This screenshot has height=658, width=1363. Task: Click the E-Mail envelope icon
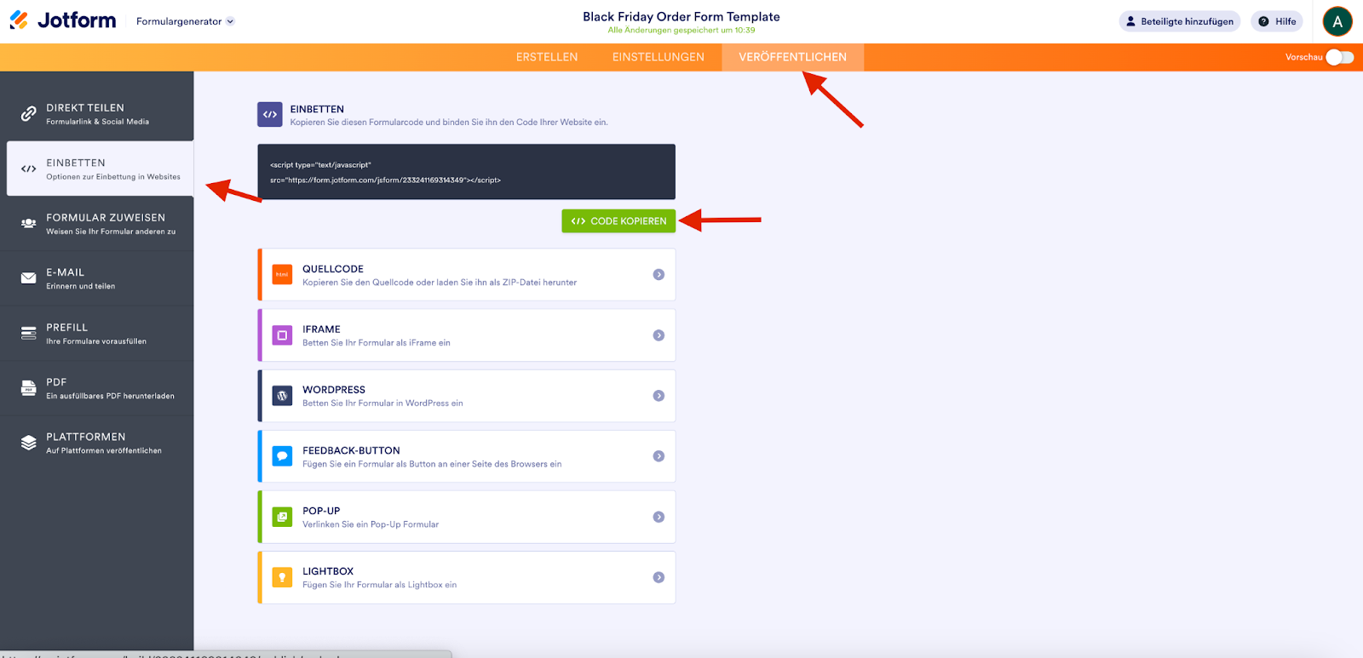tap(28, 278)
